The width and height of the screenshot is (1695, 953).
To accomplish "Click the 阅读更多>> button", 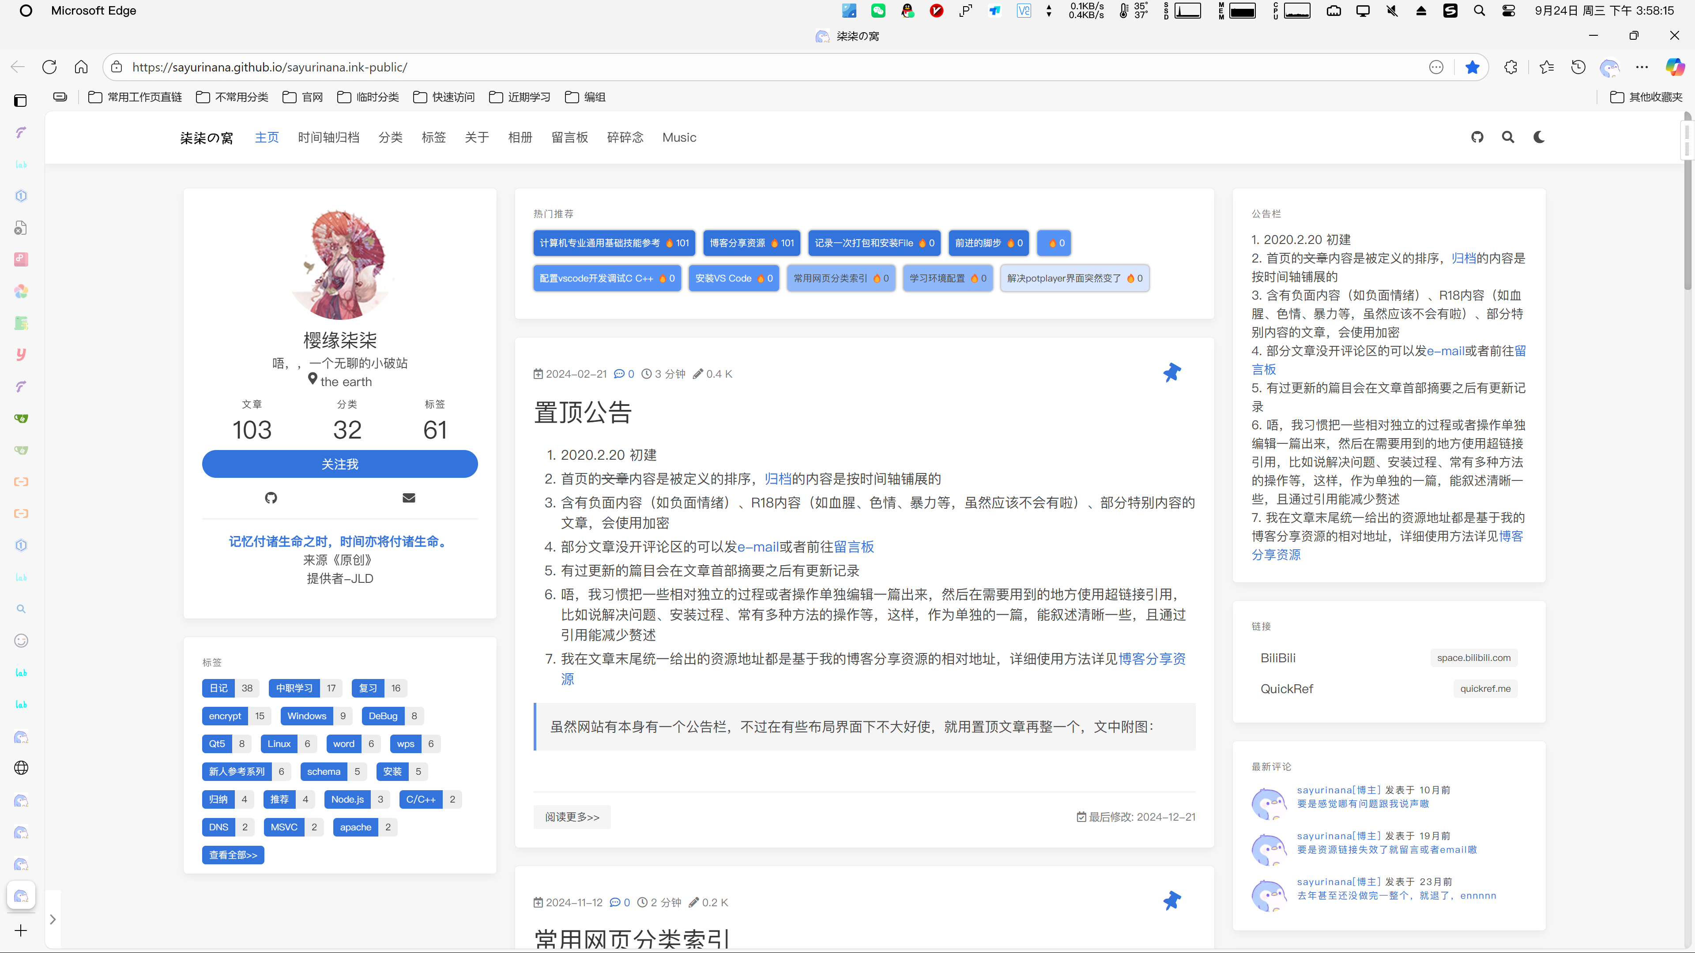I will point(572,817).
